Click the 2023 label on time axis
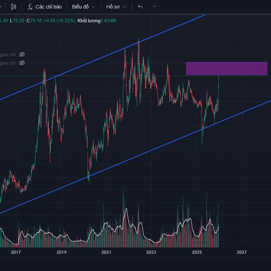The width and height of the screenshot is (271, 271). pyautogui.click(x=151, y=252)
